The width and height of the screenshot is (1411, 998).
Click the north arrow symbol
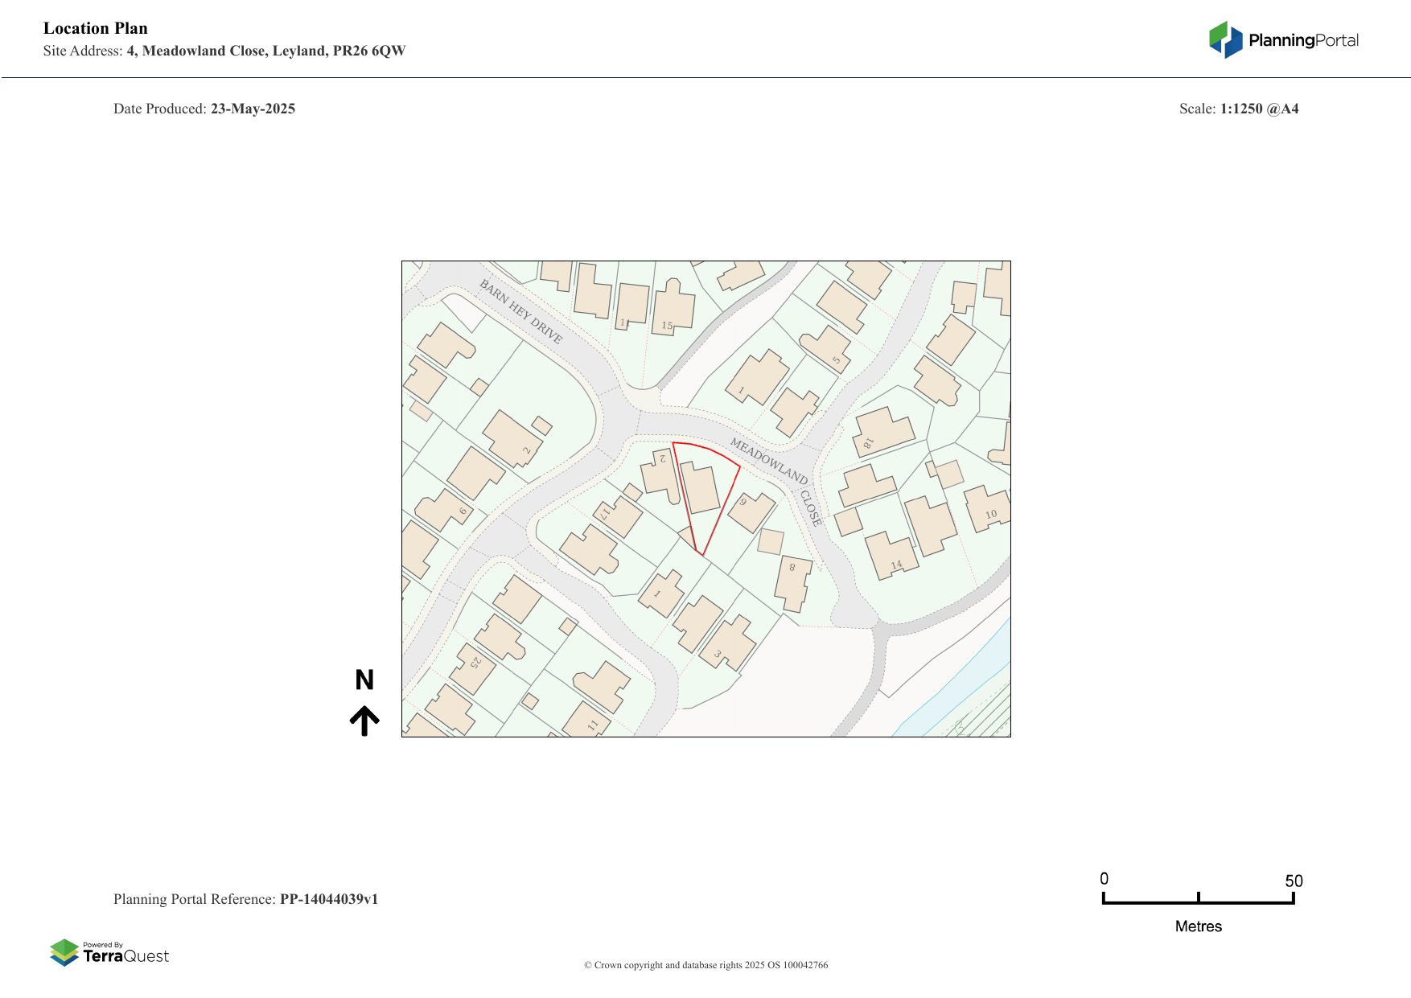(364, 721)
